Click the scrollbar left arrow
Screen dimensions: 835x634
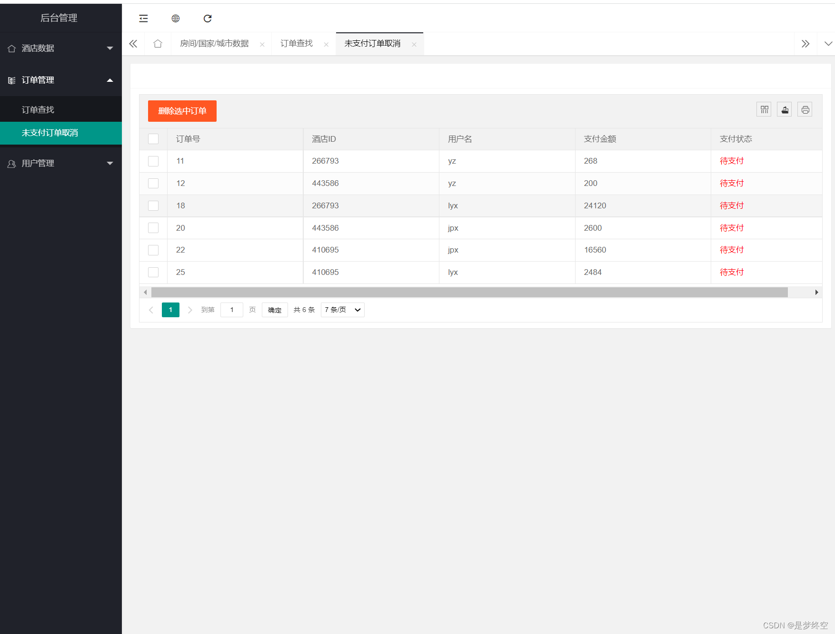point(145,292)
